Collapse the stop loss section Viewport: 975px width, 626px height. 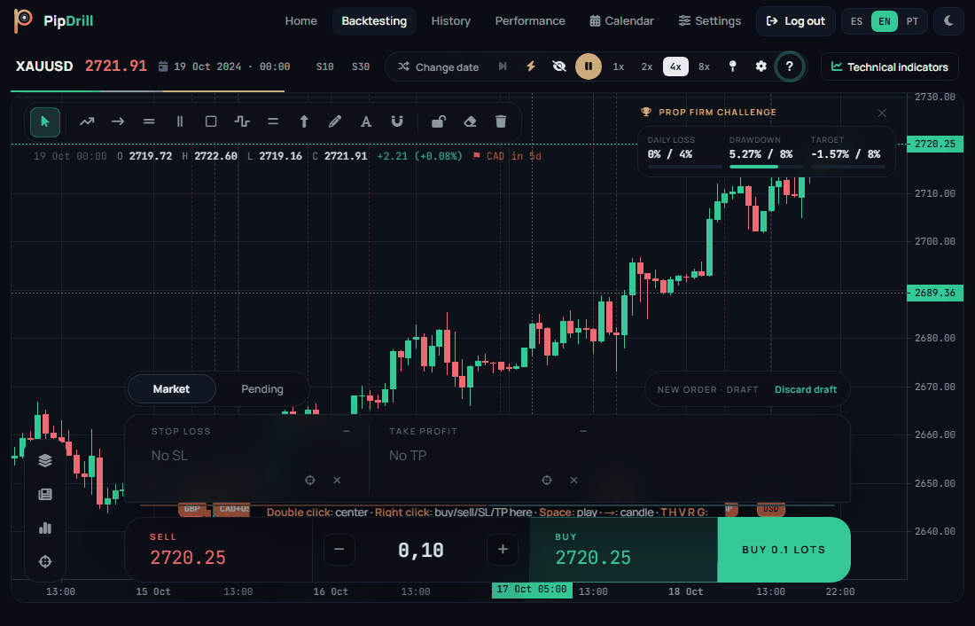pos(347,431)
